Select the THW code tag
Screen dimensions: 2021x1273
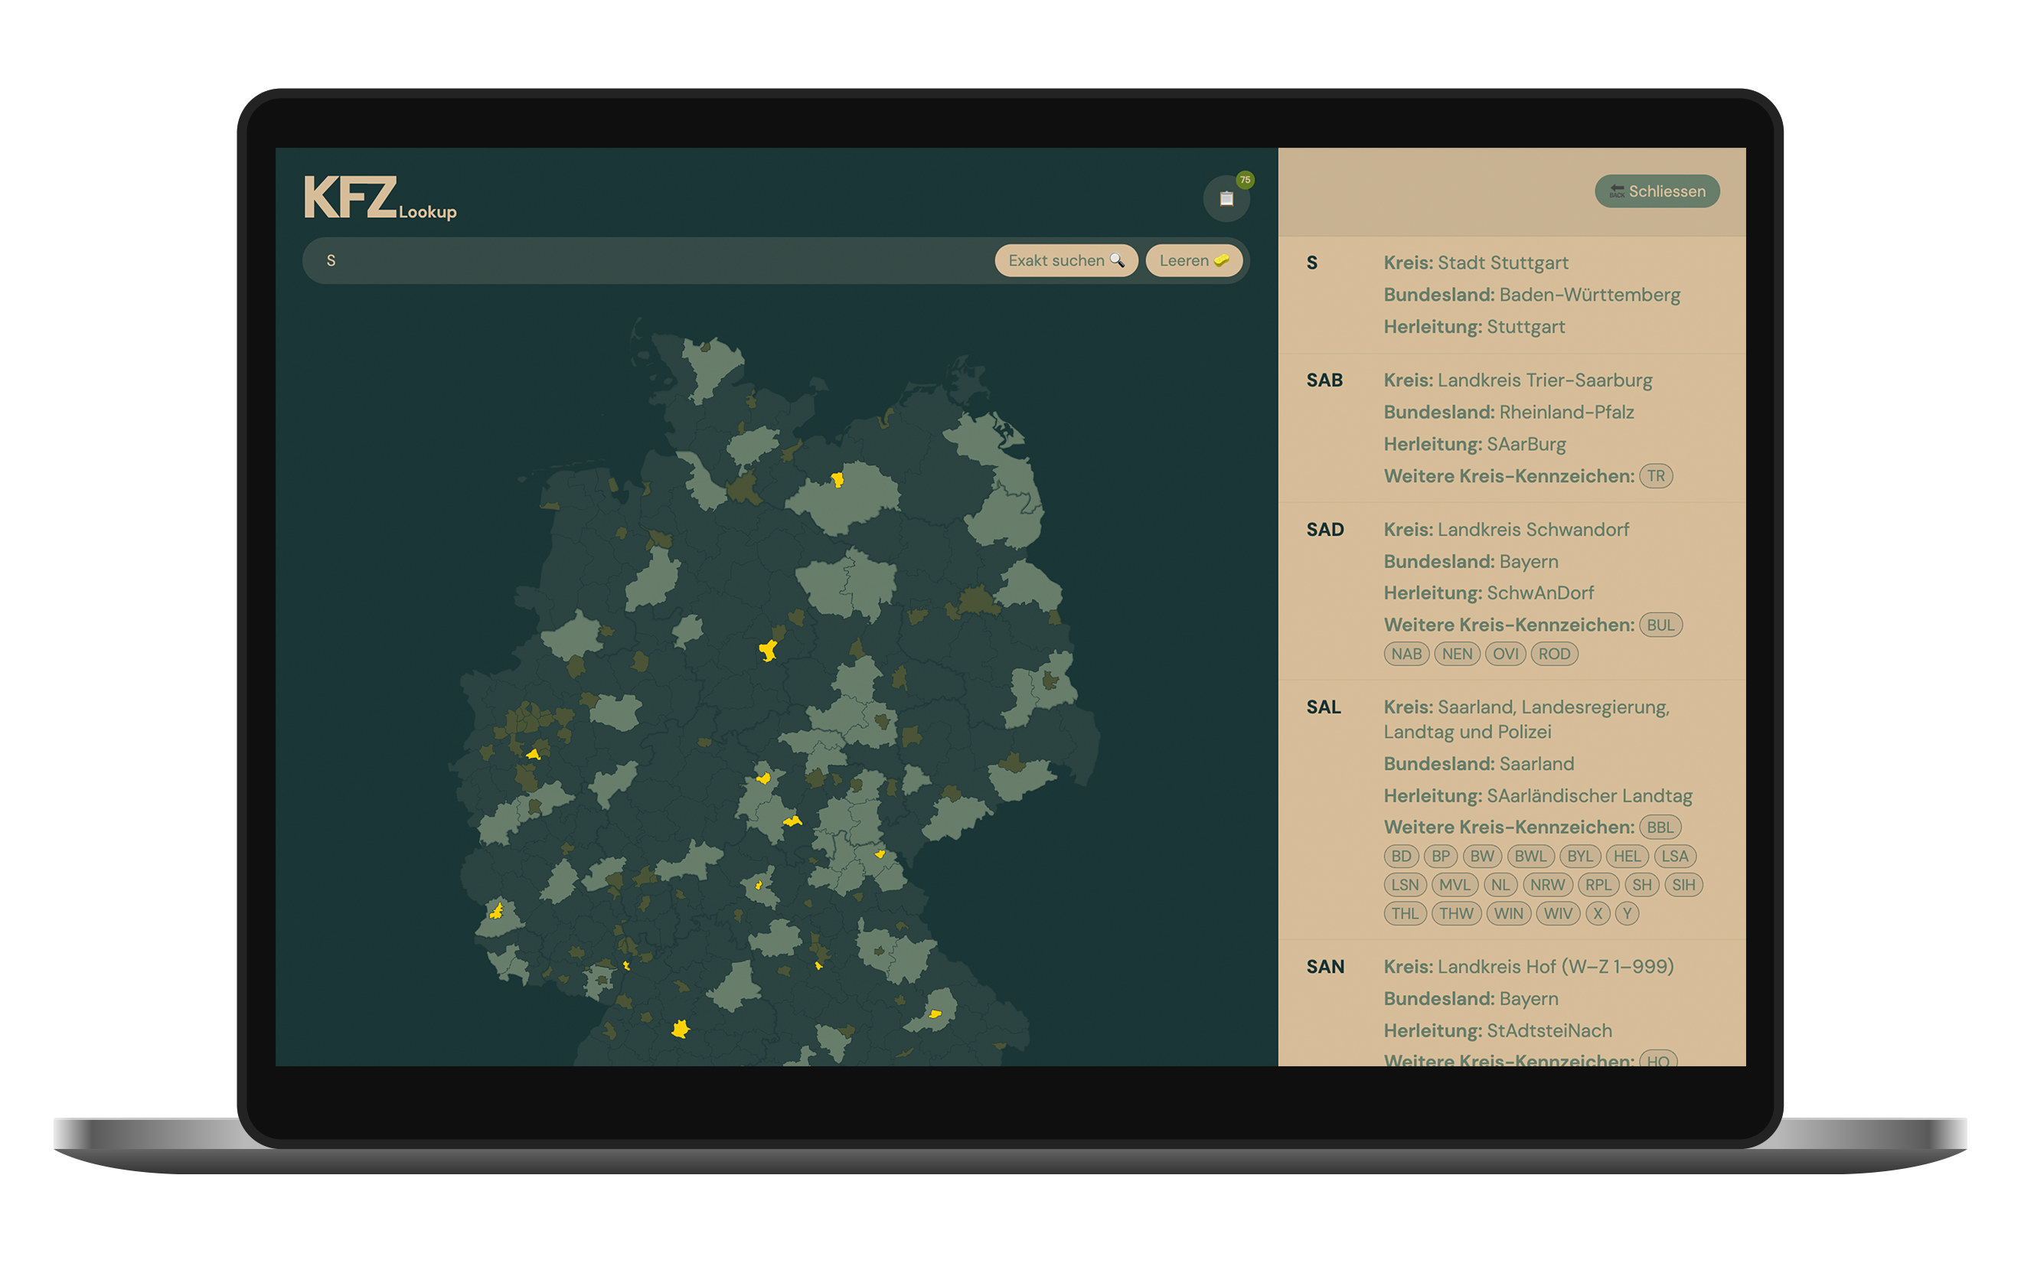[x=1455, y=914]
